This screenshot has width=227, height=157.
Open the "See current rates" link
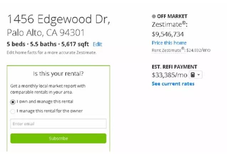(173, 84)
